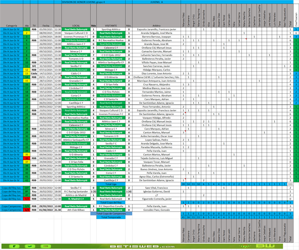299x250 pixels.
Task: Click the Real Betis crest in the banner
Action: [245, 246]
